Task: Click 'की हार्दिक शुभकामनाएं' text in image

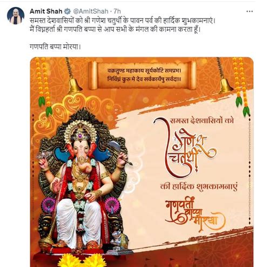Action: coord(199,187)
